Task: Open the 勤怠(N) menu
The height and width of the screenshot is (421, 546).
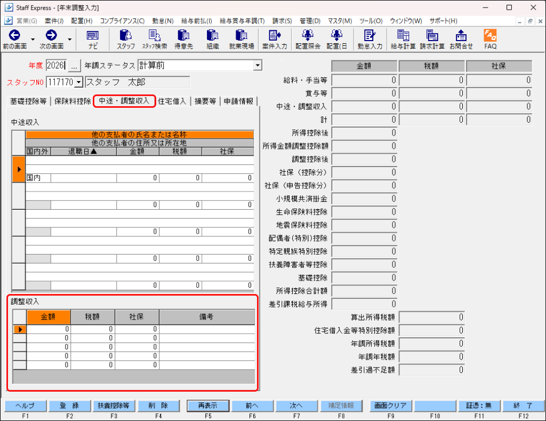Action: (163, 21)
